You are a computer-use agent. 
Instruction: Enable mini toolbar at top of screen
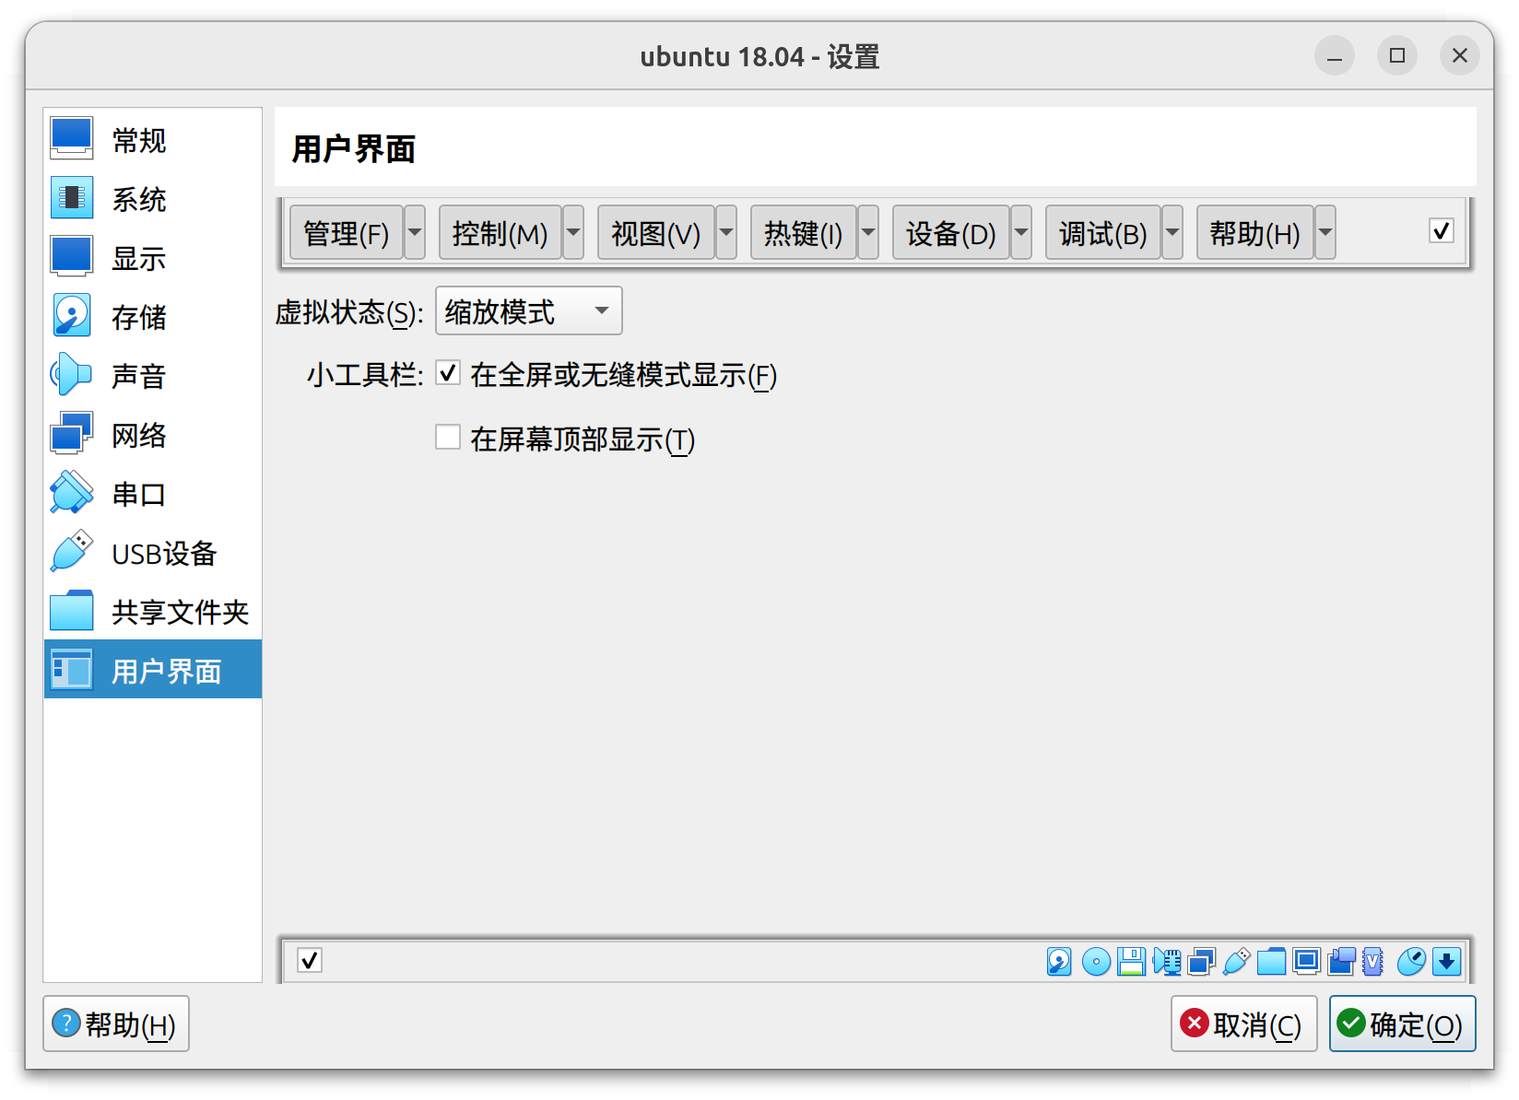coord(448,437)
